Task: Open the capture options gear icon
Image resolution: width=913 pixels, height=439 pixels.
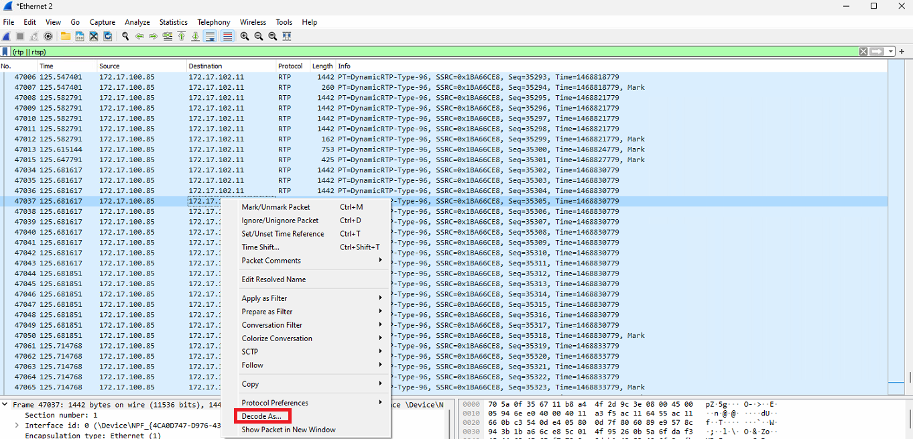Action: coord(48,36)
